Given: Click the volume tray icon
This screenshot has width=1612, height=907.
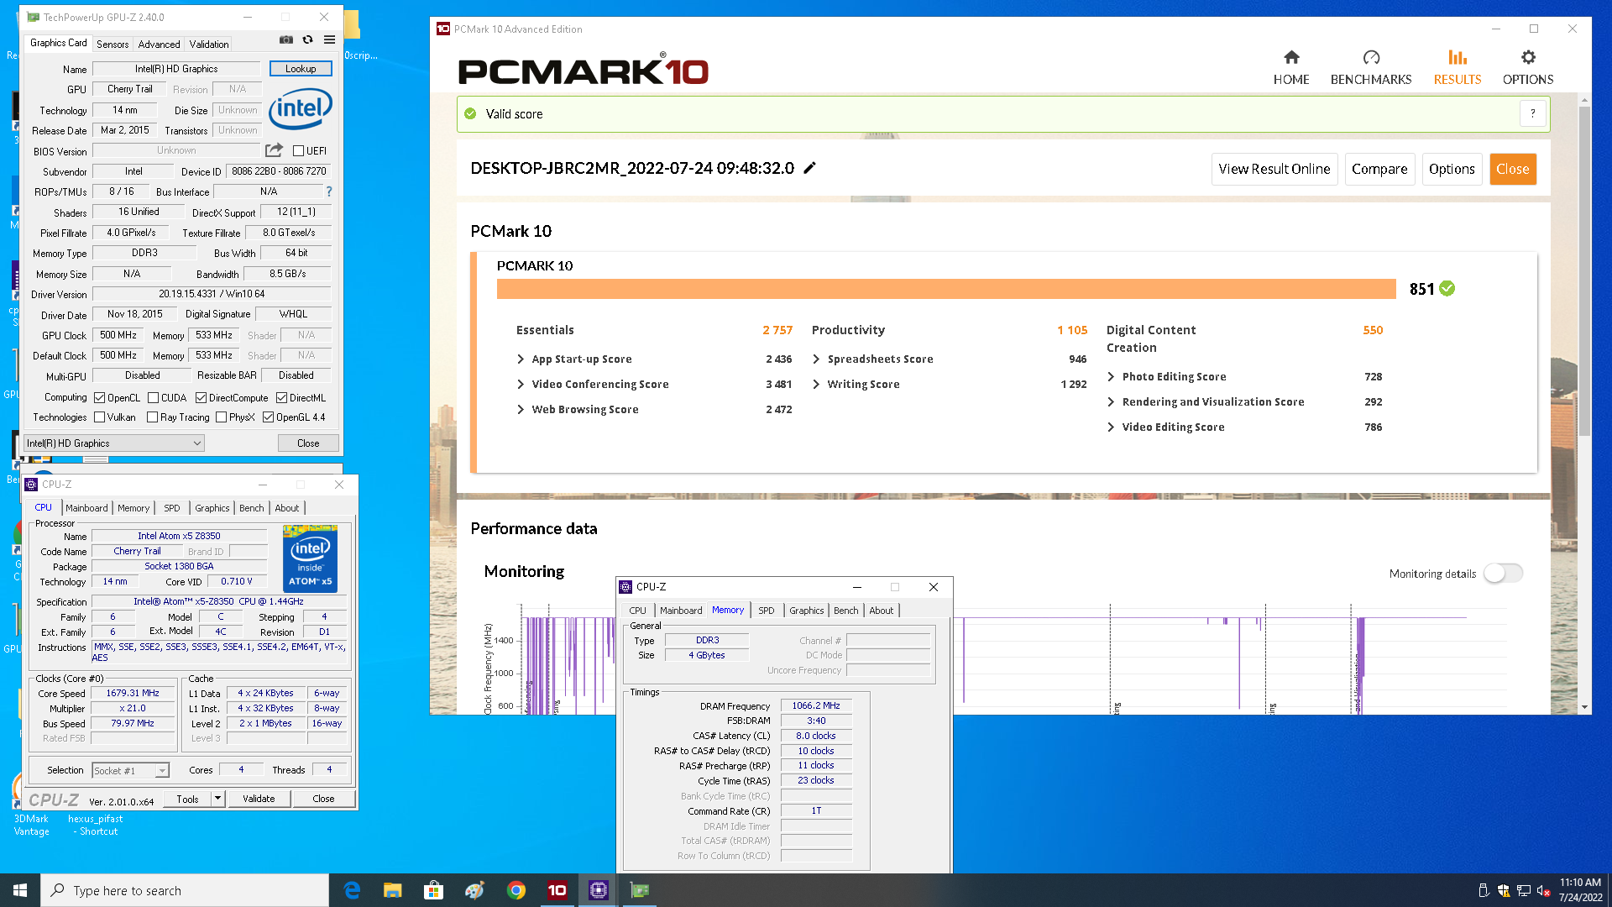Looking at the screenshot, I should tap(1542, 890).
